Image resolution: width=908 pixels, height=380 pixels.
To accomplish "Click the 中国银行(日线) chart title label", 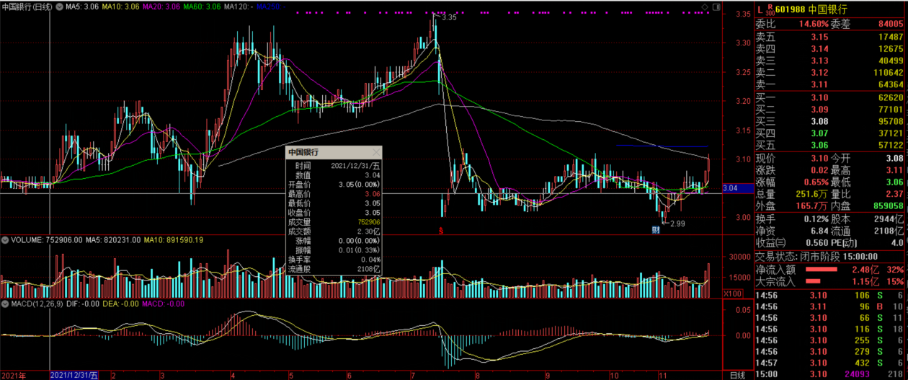I will click(x=27, y=6).
